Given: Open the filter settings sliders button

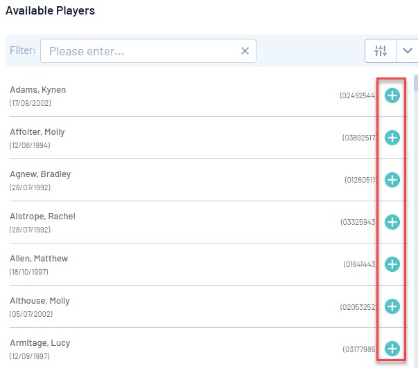Looking at the screenshot, I should click(381, 50).
